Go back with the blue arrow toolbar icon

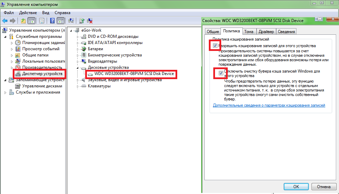tap(5, 21)
